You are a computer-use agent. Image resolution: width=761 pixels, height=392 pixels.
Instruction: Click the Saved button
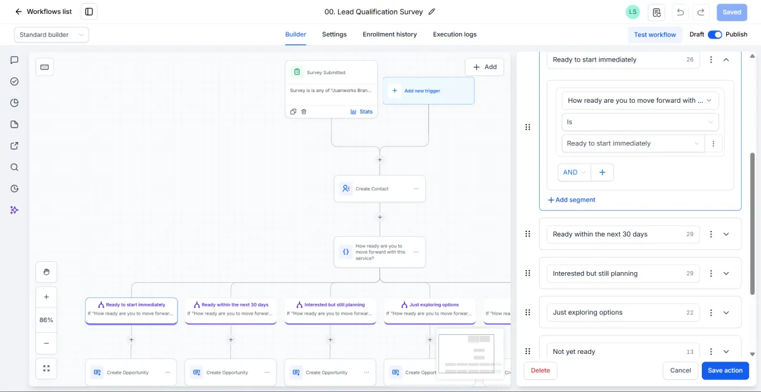[x=732, y=12]
